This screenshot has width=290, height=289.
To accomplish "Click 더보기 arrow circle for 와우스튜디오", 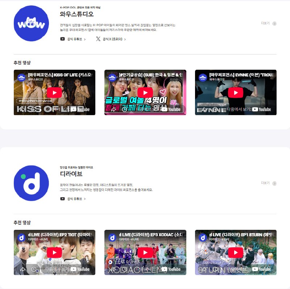I will [274, 24].
